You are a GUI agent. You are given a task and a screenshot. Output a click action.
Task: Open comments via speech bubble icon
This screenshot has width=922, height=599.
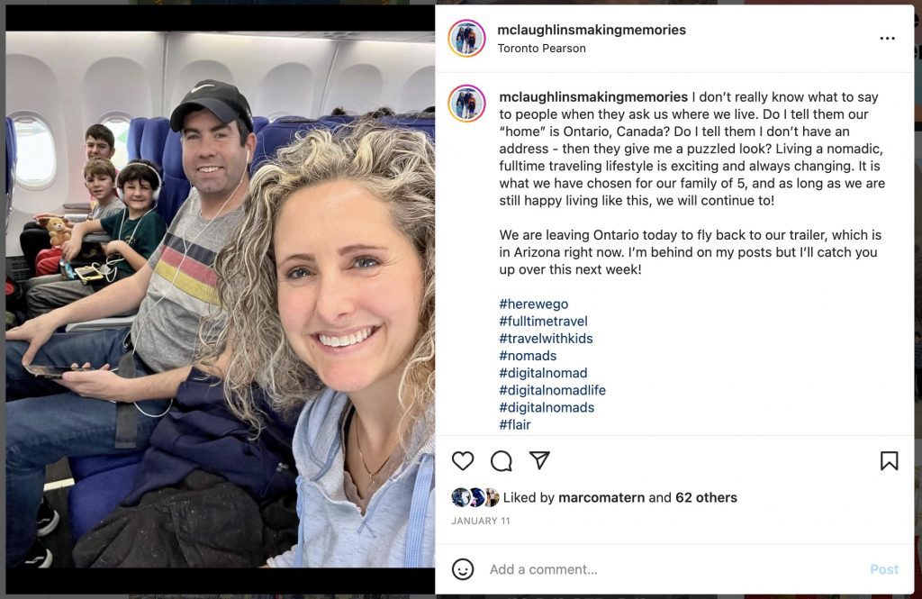[501, 461]
